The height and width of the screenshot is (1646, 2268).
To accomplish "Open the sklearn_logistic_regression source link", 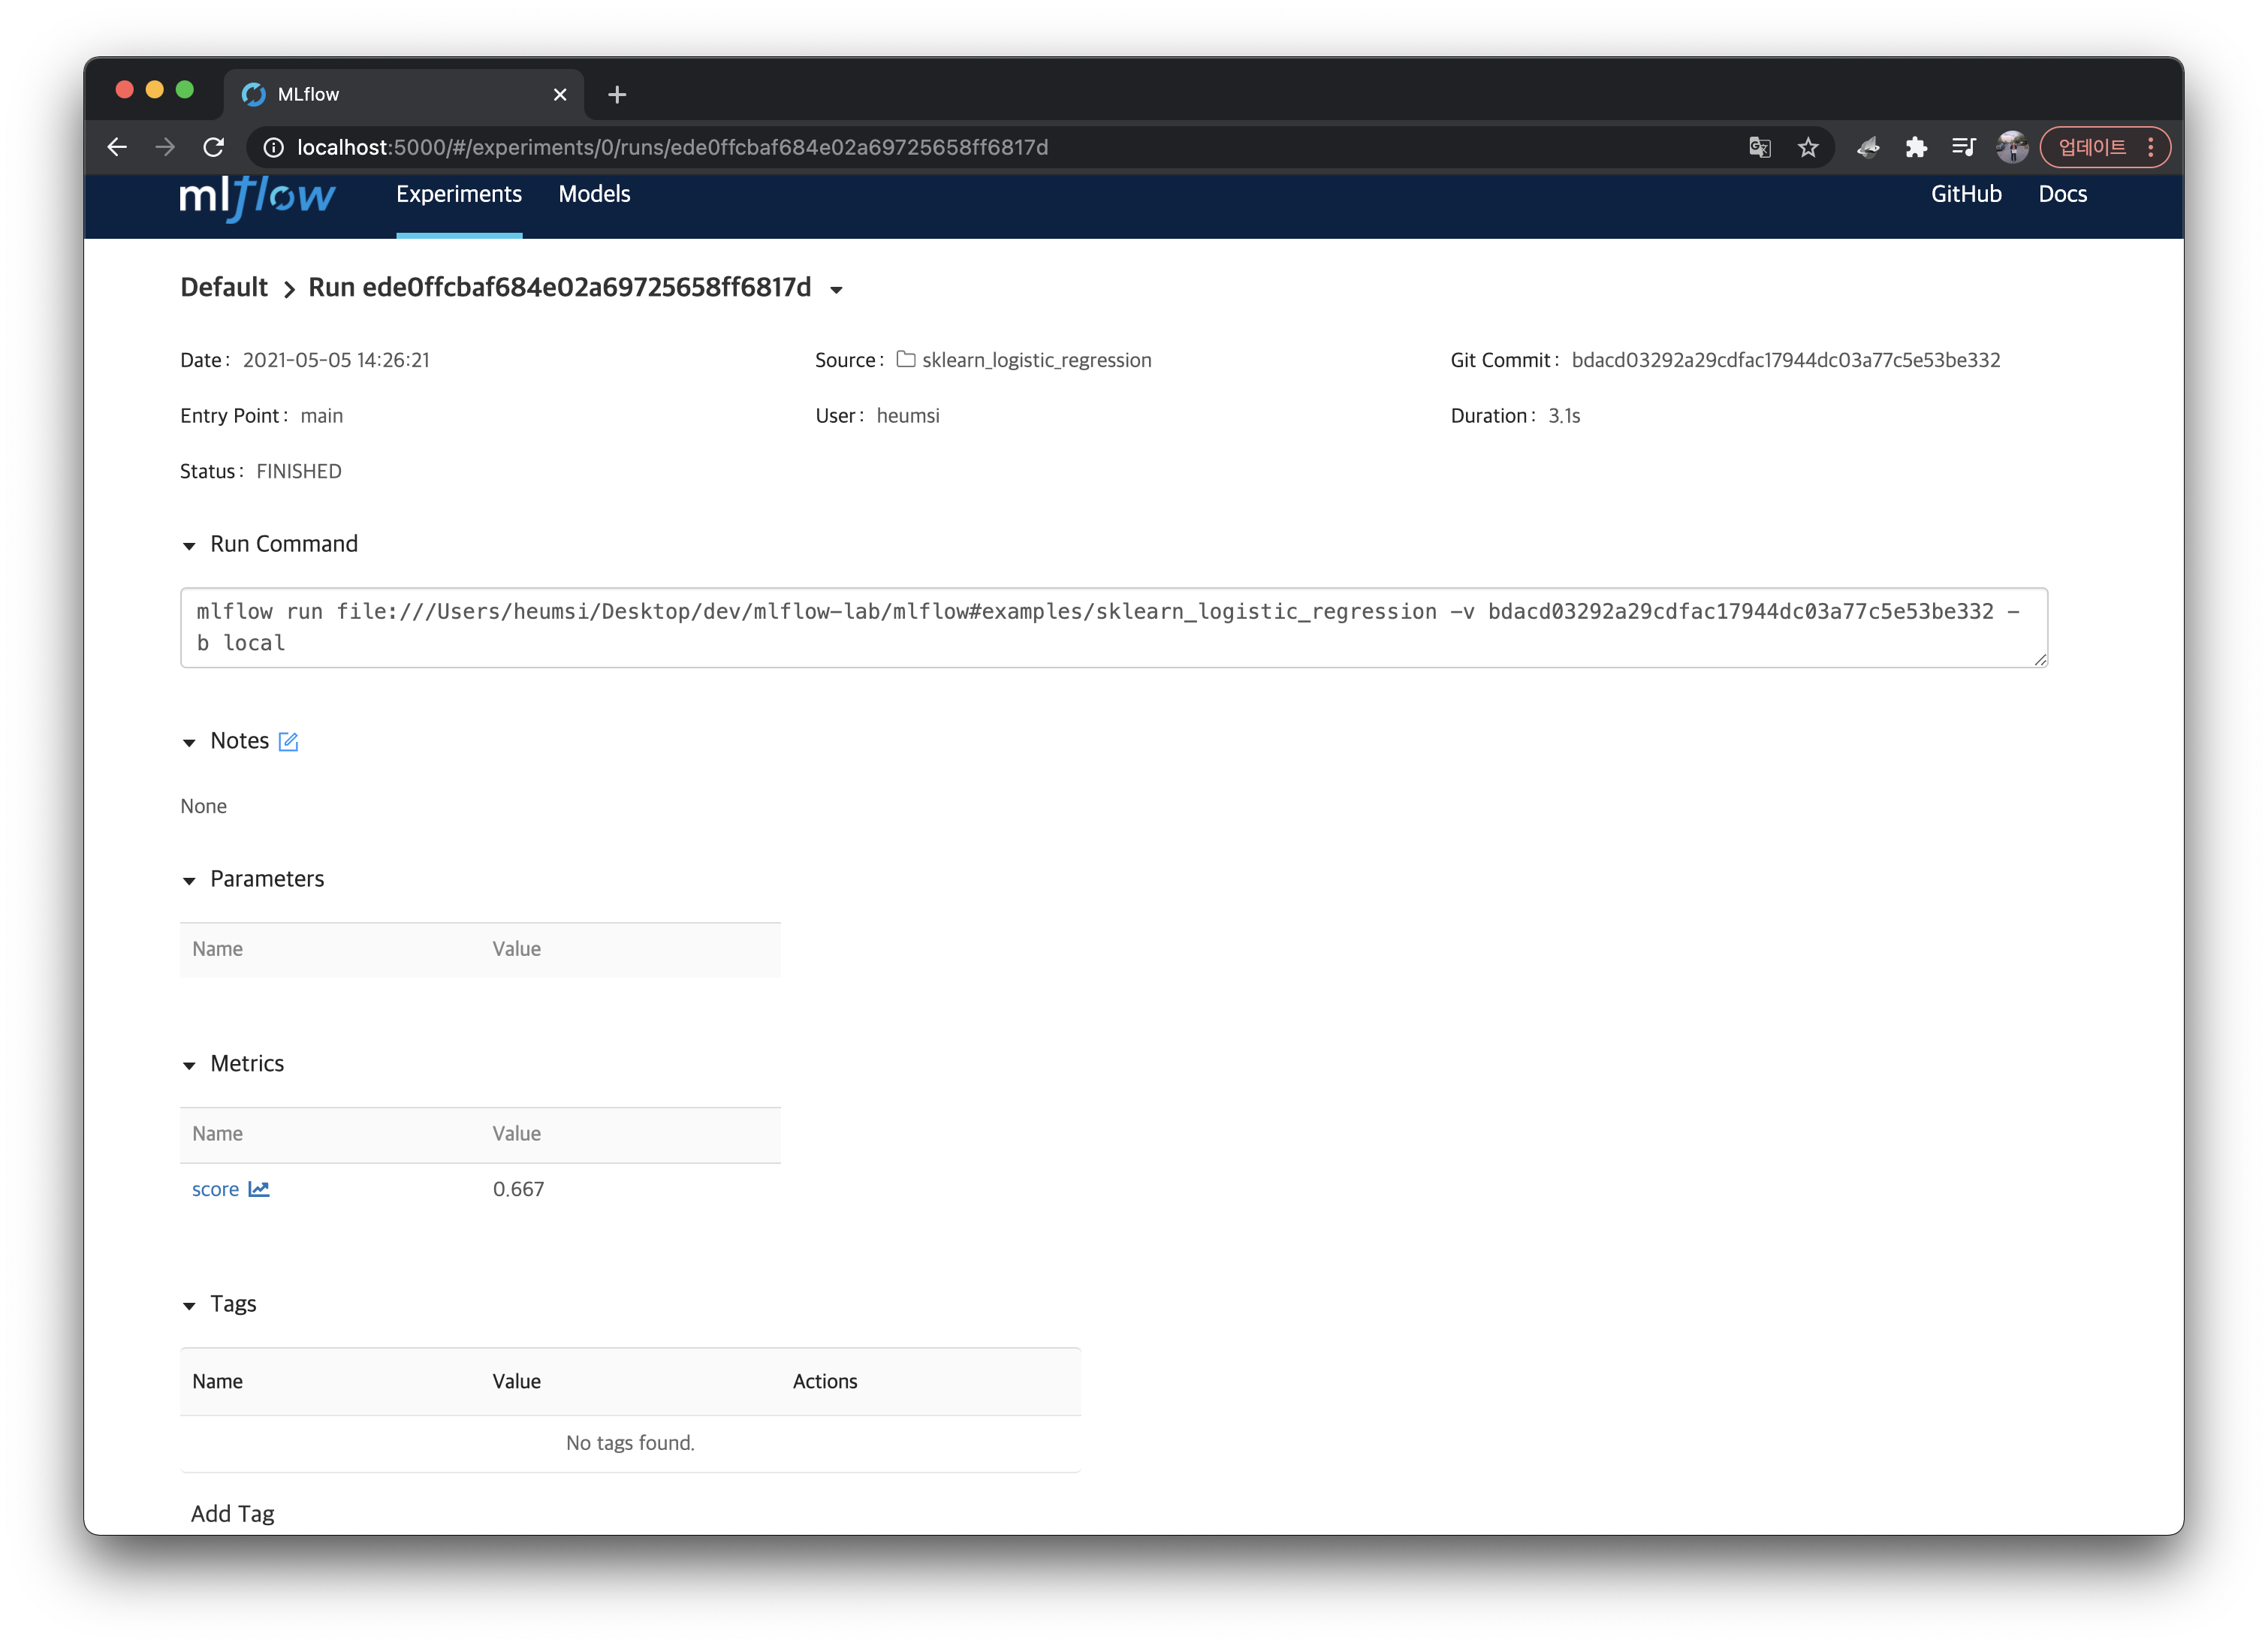I will click(1036, 360).
